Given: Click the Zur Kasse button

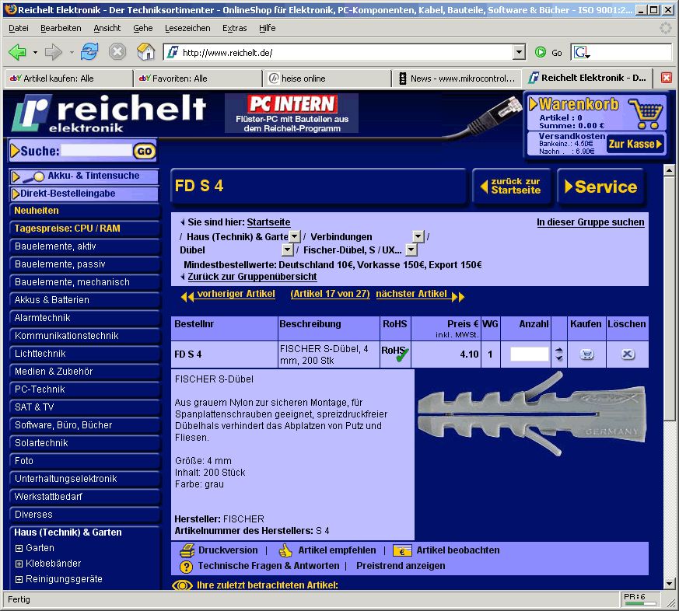Looking at the screenshot, I should point(635,144).
